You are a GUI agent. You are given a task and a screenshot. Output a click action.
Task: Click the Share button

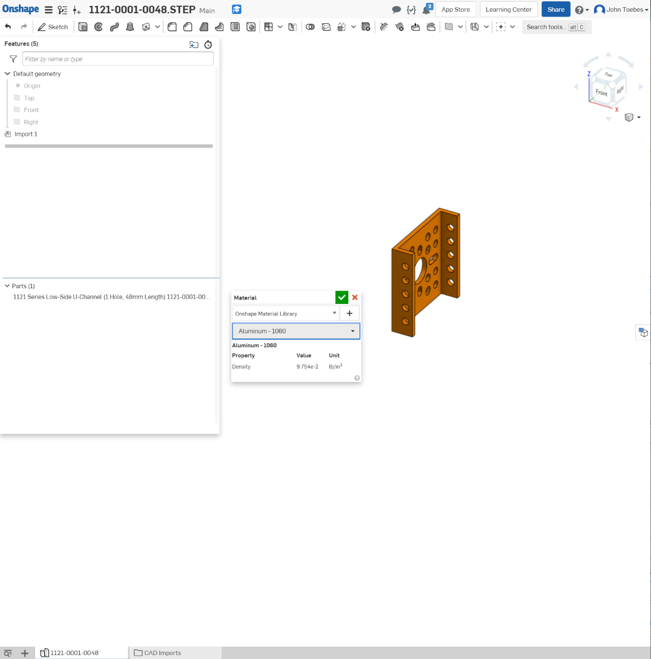point(556,9)
